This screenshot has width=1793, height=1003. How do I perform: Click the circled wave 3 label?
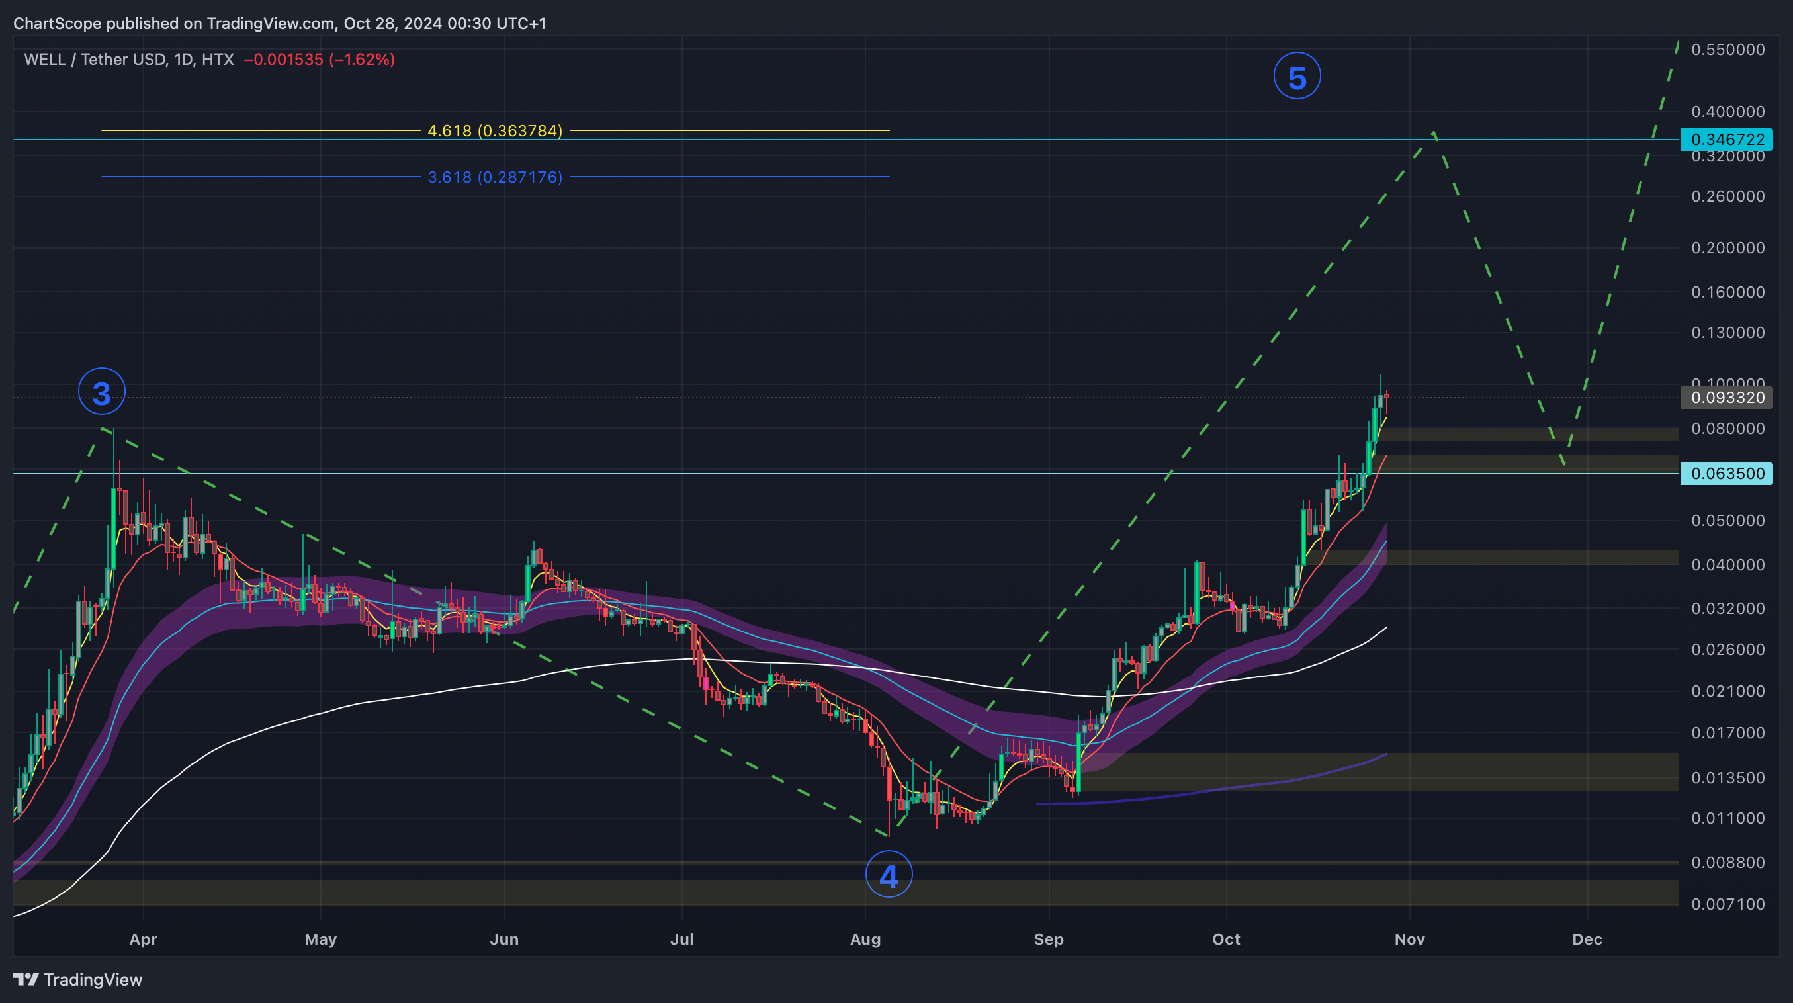pyautogui.click(x=102, y=392)
